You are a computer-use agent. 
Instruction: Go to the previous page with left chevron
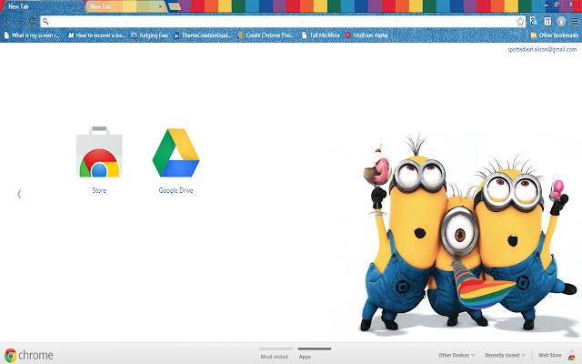tap(19, 194)
